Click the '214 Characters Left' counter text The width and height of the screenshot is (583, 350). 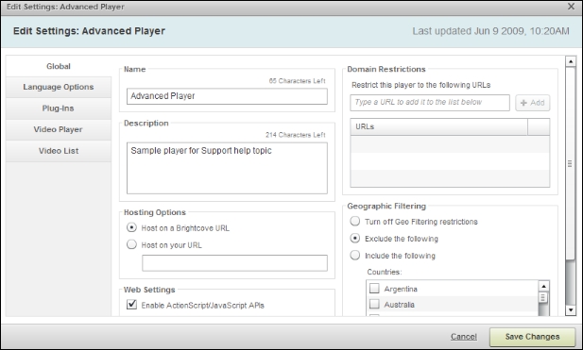pyautogui.click(x=296, y=135)
